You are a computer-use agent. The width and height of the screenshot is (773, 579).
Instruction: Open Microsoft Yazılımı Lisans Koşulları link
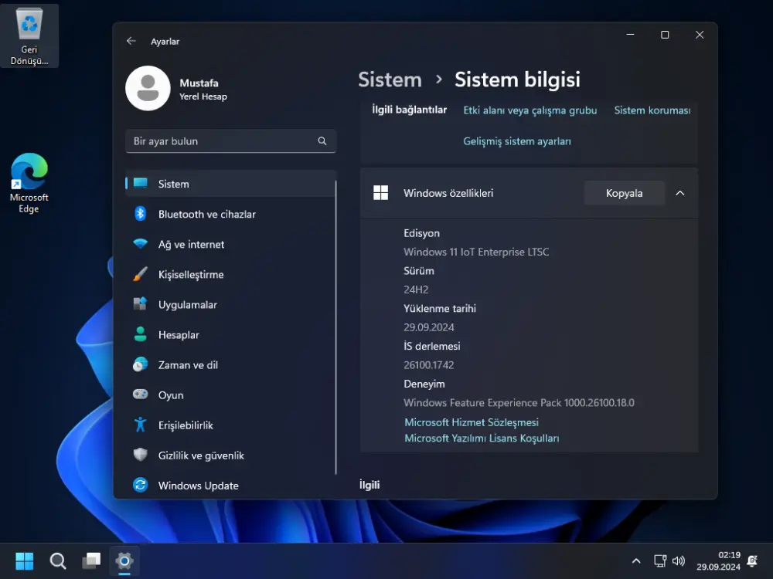click(482, 438)
